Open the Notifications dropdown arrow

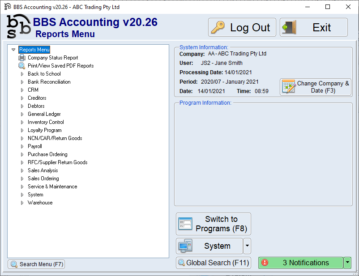click(x=347, y=263)
